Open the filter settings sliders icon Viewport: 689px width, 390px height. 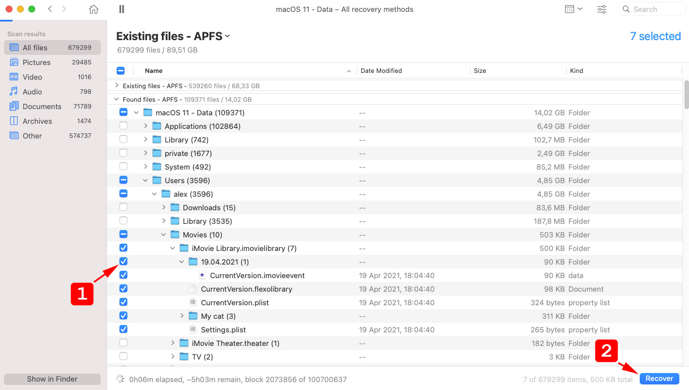[602, 9]
